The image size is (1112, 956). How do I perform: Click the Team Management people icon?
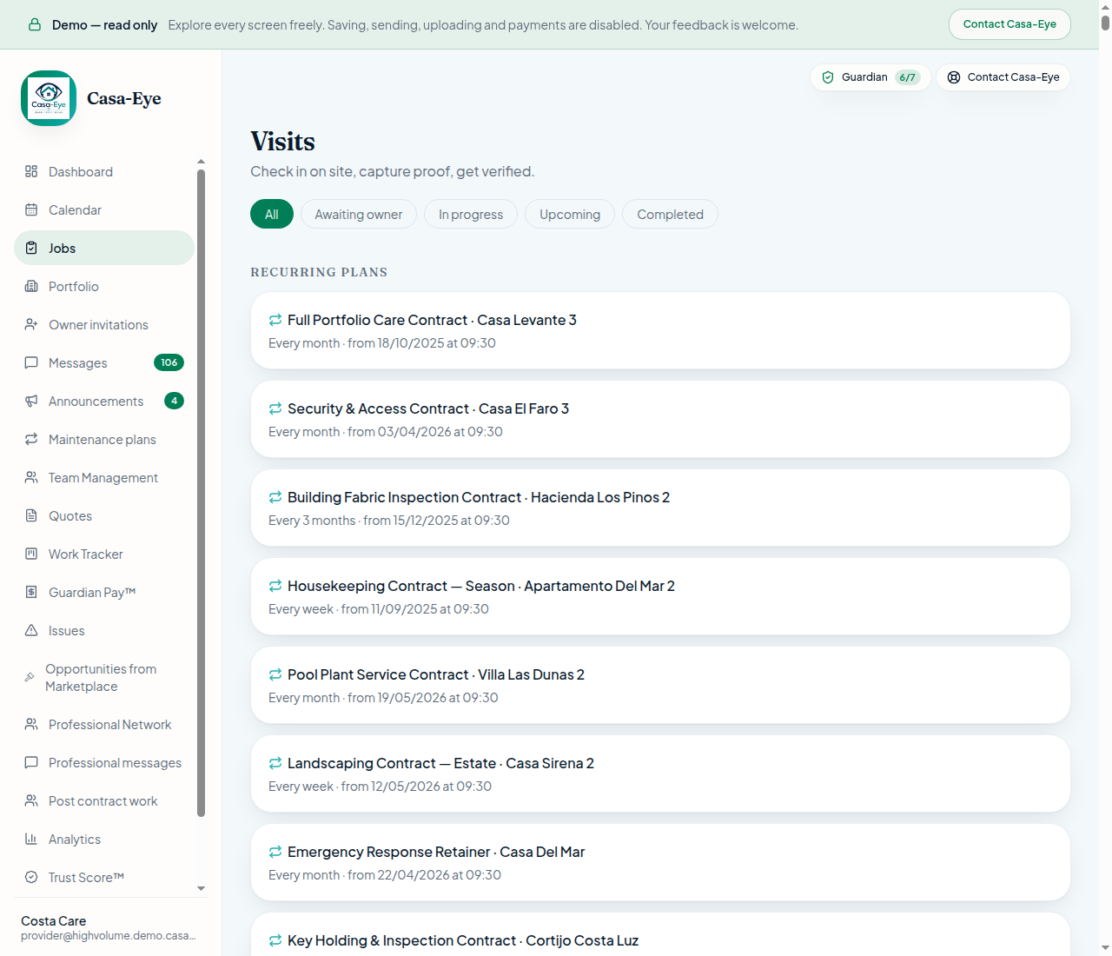click(31, 477)
